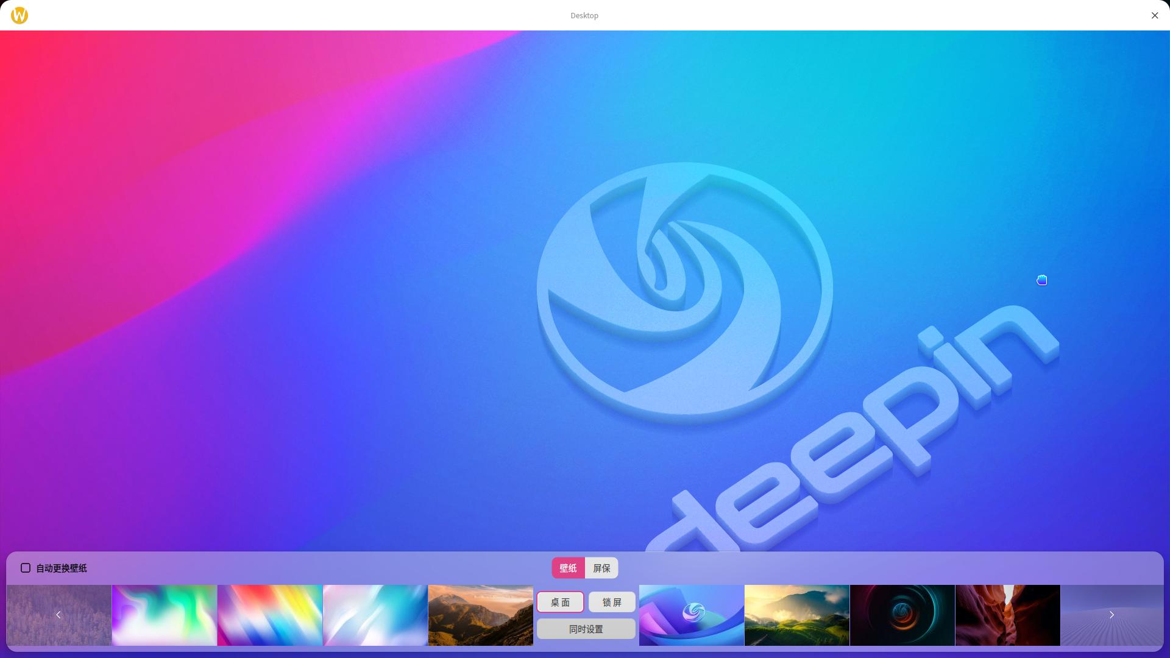Select the soft white-blue gradient wallpaper
This screenshot has width=1170, height=658.
[x=375, y=615]
